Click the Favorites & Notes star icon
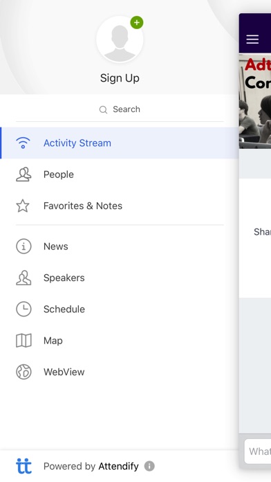 (x=23, y=206)
